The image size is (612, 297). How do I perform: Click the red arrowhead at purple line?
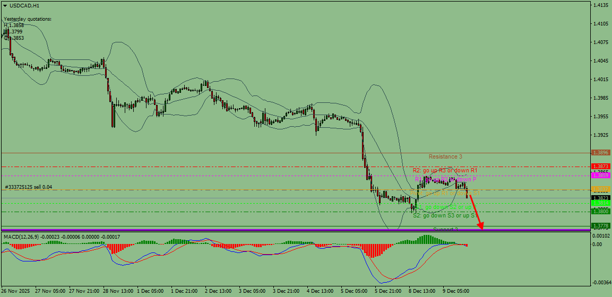481,226
